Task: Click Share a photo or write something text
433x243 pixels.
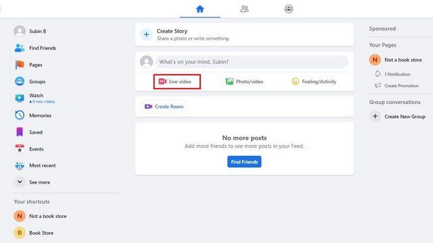Action: pyautogui.click(x=193, y=38)
